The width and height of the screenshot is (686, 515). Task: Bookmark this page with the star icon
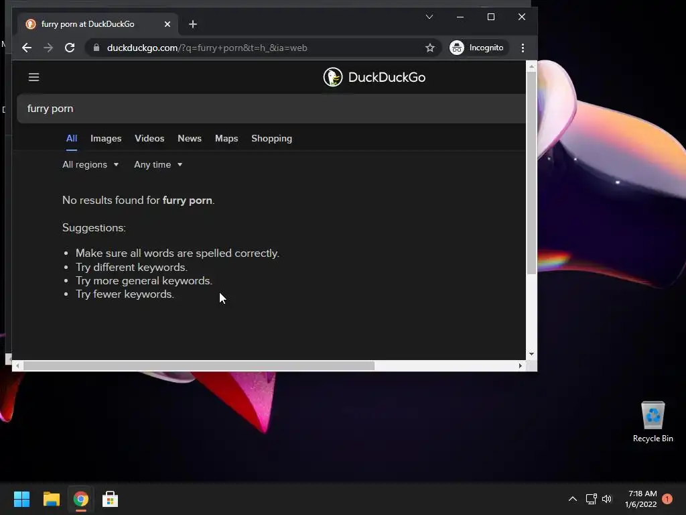click(429, 48)
